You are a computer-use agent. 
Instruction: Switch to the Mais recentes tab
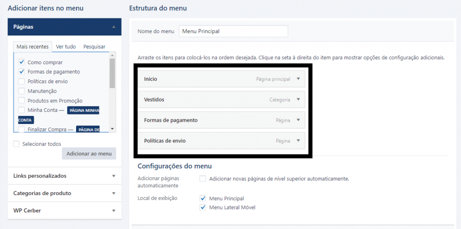click(x=32, y=47)
